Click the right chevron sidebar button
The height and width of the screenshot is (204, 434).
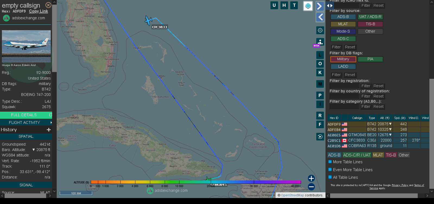click(x=320, y=6)
